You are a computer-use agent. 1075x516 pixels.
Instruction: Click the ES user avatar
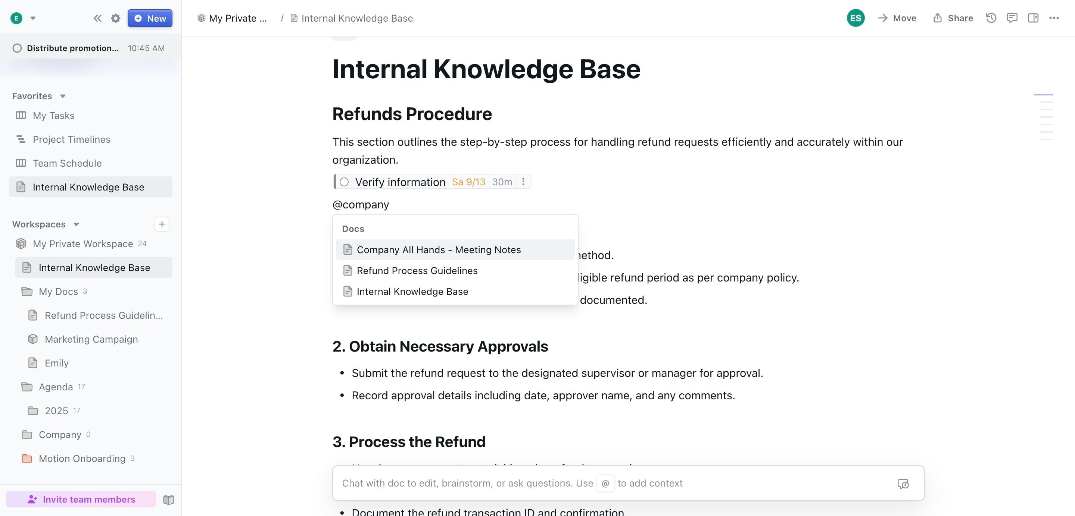coord(856,18)
